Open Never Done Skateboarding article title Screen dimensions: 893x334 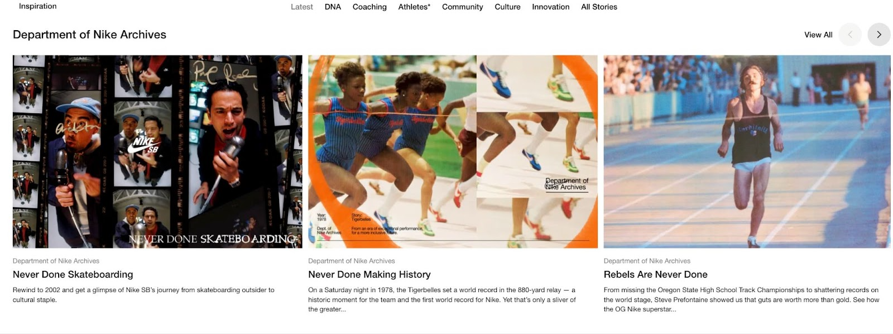coord(73,274)
